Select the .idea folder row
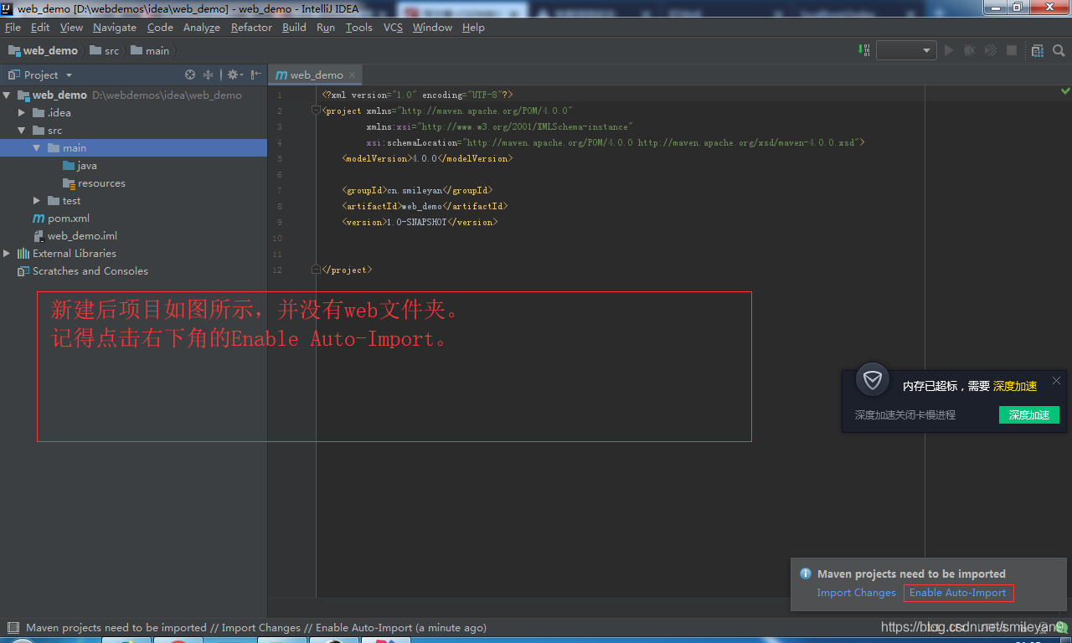1072x643 pixels. [134, 112]
